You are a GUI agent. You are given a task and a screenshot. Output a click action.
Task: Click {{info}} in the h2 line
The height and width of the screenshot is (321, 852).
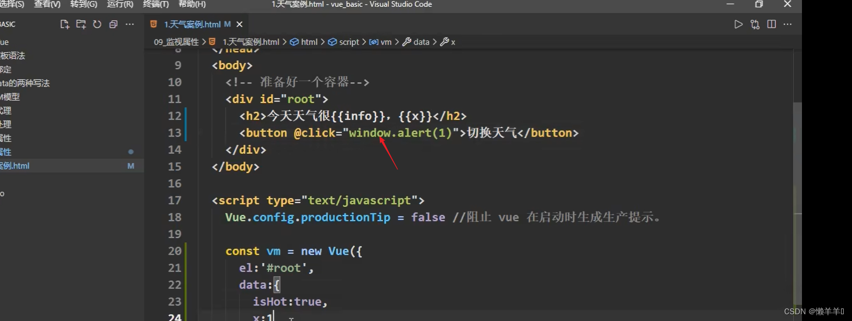pos(359,116)
